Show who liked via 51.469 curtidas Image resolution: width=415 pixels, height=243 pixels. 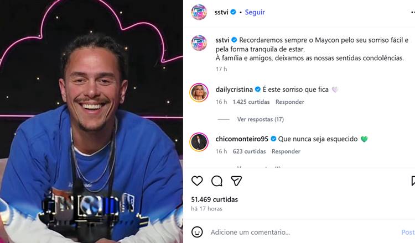click(x=214, y=199)
